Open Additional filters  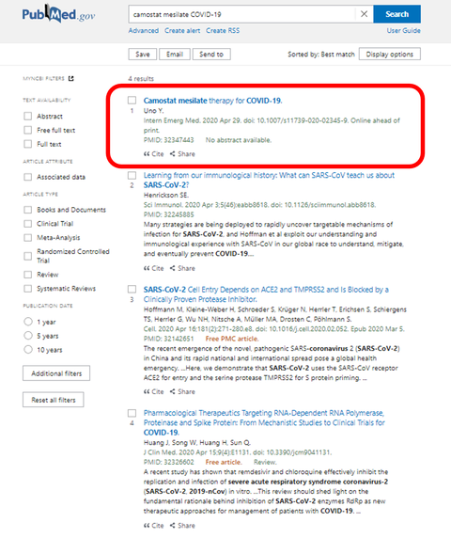[56, 373]
